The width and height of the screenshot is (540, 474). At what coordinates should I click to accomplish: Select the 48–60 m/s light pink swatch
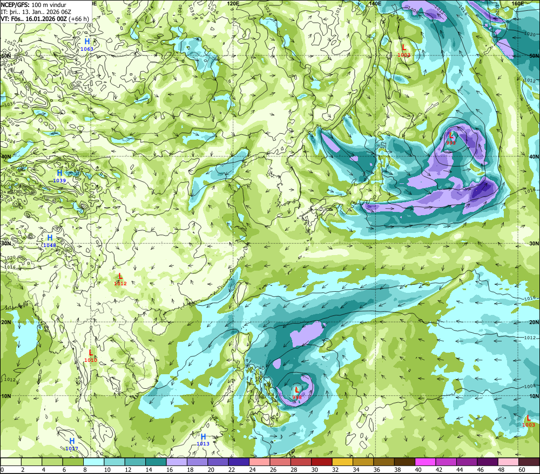(508, 462)
